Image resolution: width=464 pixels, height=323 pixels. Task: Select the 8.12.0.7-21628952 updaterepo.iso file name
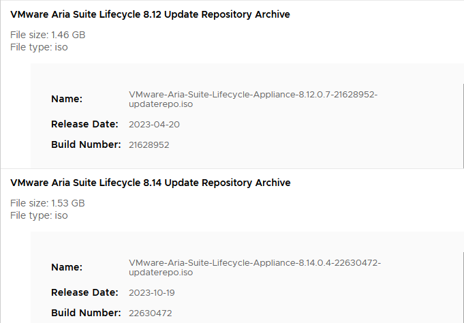[x=253, y=99]
